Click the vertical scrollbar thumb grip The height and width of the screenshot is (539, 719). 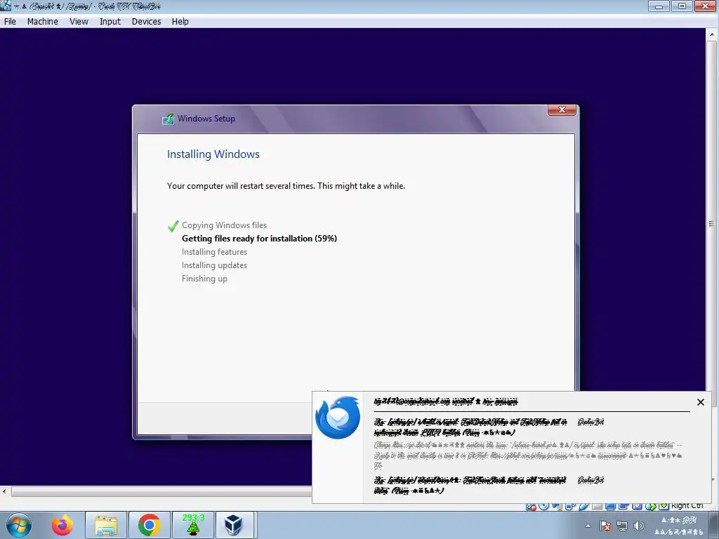coord(712,224)
